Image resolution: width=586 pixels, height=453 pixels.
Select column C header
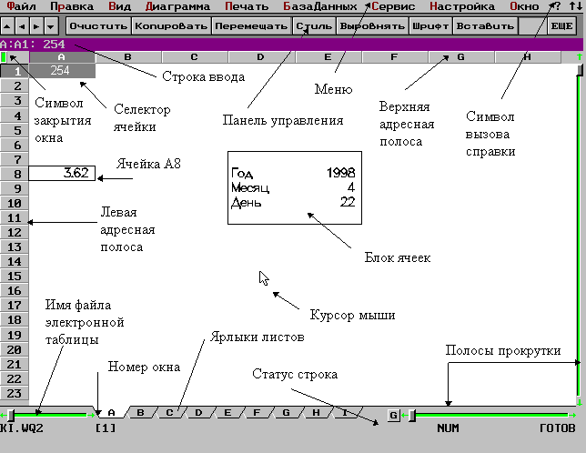(x=194, y=57)
